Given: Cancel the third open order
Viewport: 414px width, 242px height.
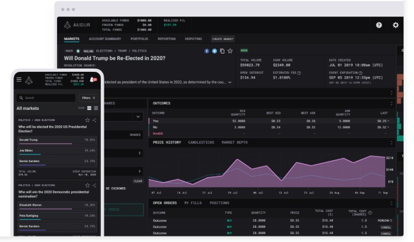Looking at the screenshot, I should coord(386,233).
